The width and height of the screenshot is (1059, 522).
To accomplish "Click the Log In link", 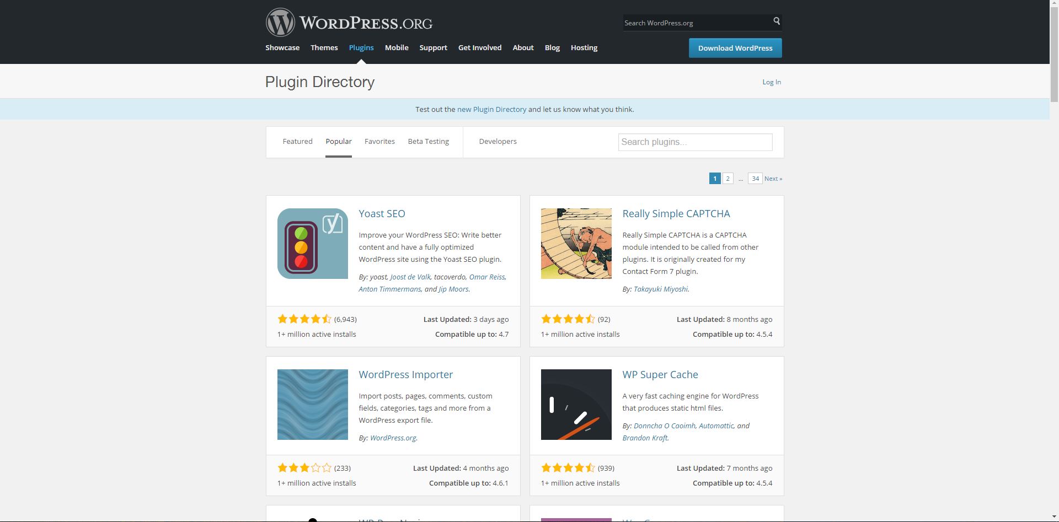I will (x=771, y=82).
